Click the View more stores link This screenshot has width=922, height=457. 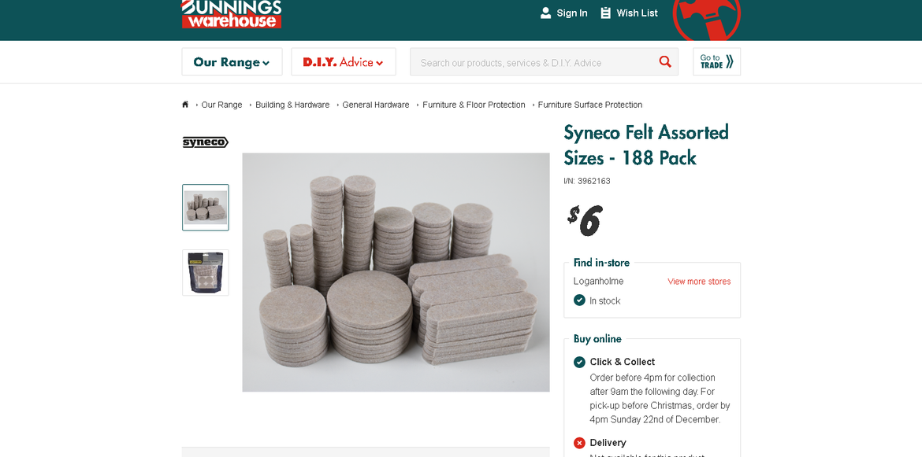click(699, 282)
